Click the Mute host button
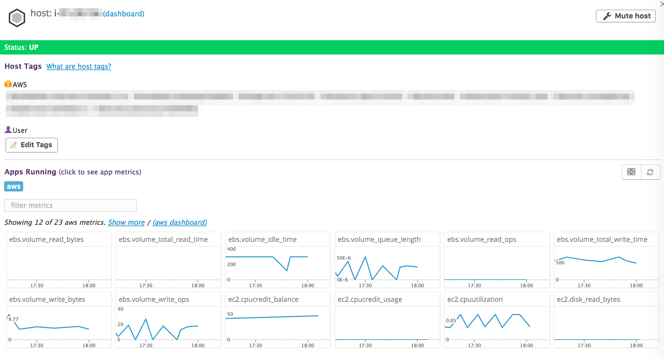Viewport: 664px width, 357px height. [625, 16]
